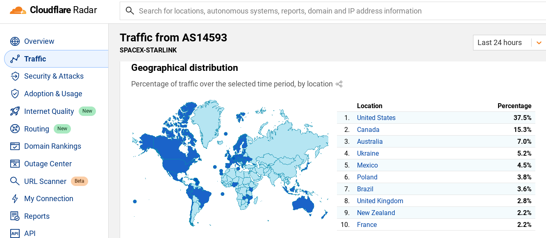Image resolution: width=546 pixels, height=238 pixels.
Task: Click the Cloudflare Radar title text
Action: coord(64,10)
